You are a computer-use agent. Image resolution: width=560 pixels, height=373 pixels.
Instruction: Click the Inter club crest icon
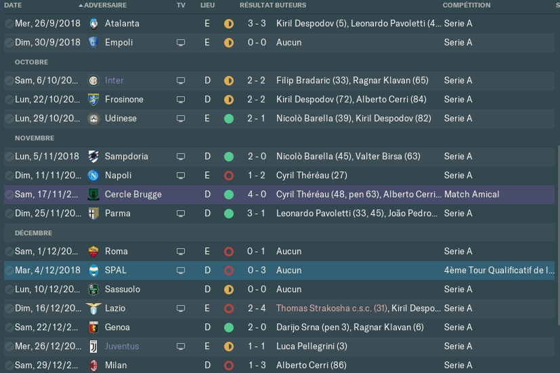93,81
